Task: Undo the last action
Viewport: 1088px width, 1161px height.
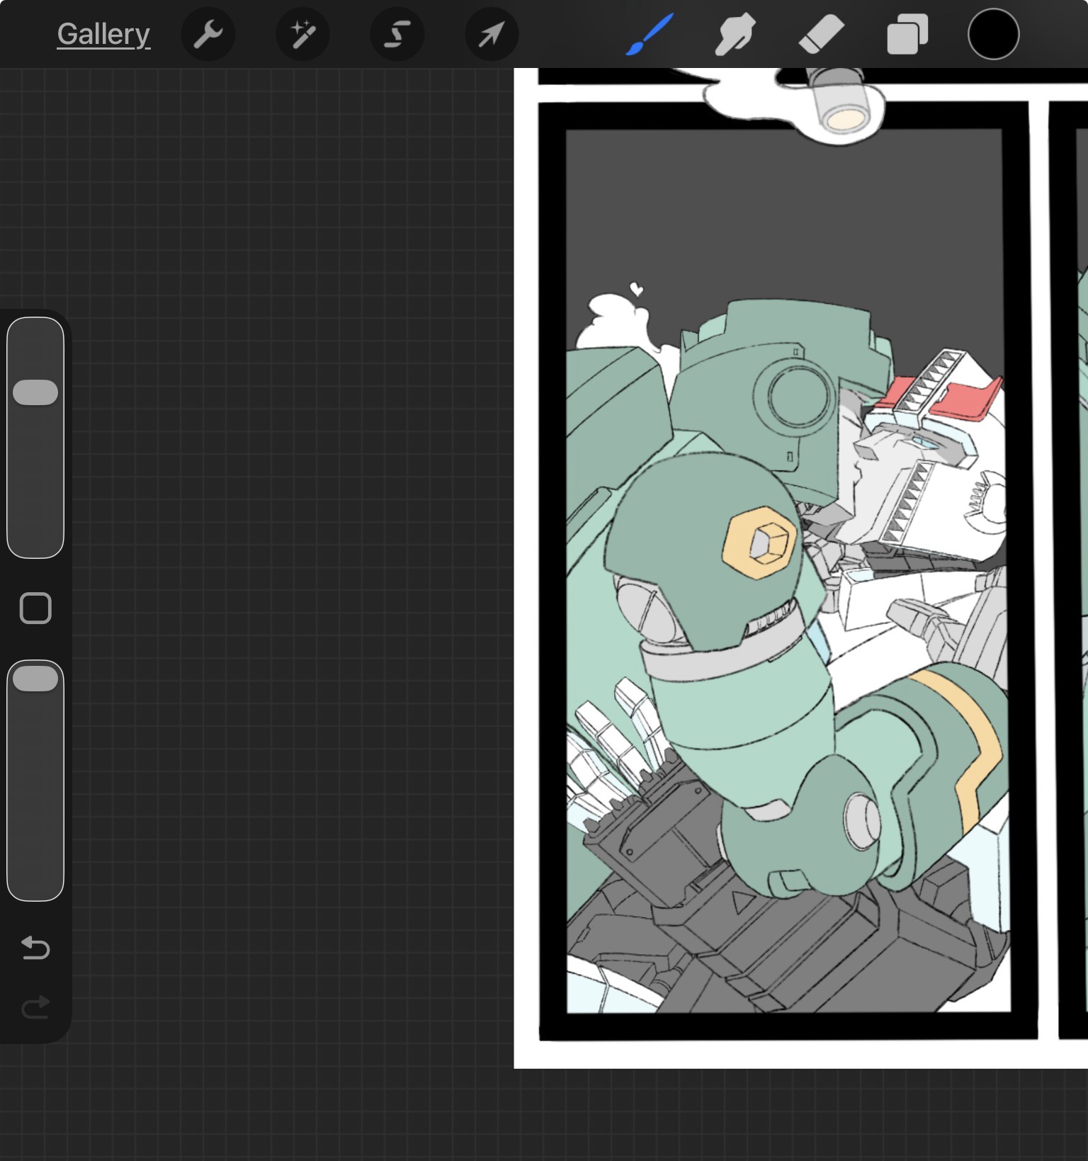Action: coord(35,948)
